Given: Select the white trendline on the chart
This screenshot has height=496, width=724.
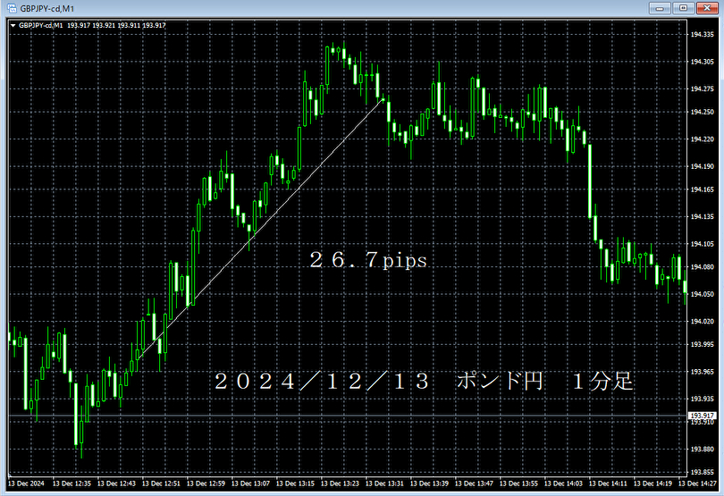Looking at the screenshot, I should pyautogui.click(x=258, y=230).
